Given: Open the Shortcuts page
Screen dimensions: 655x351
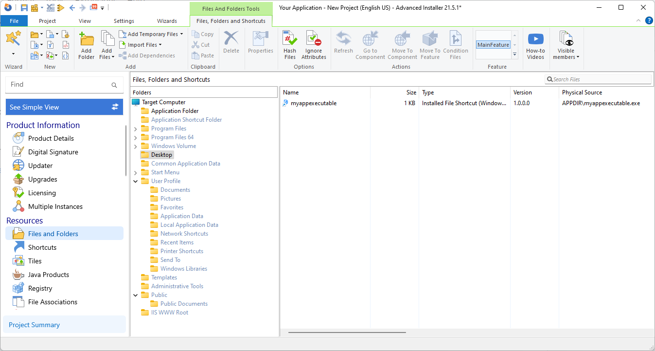Looking at the screenshot, I should 42,247.
